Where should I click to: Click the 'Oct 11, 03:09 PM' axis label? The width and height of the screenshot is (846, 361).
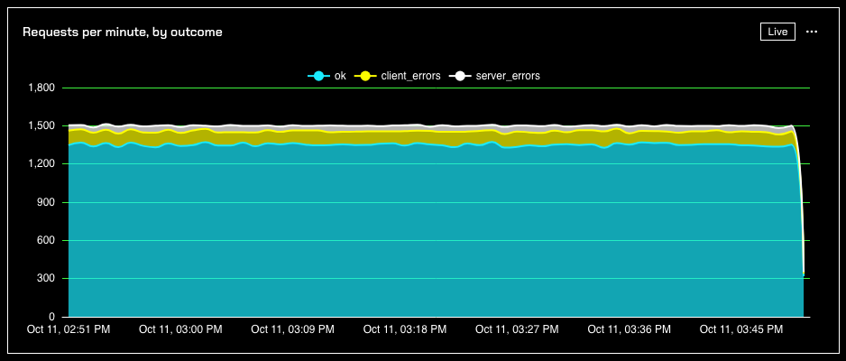click(293, 329)
